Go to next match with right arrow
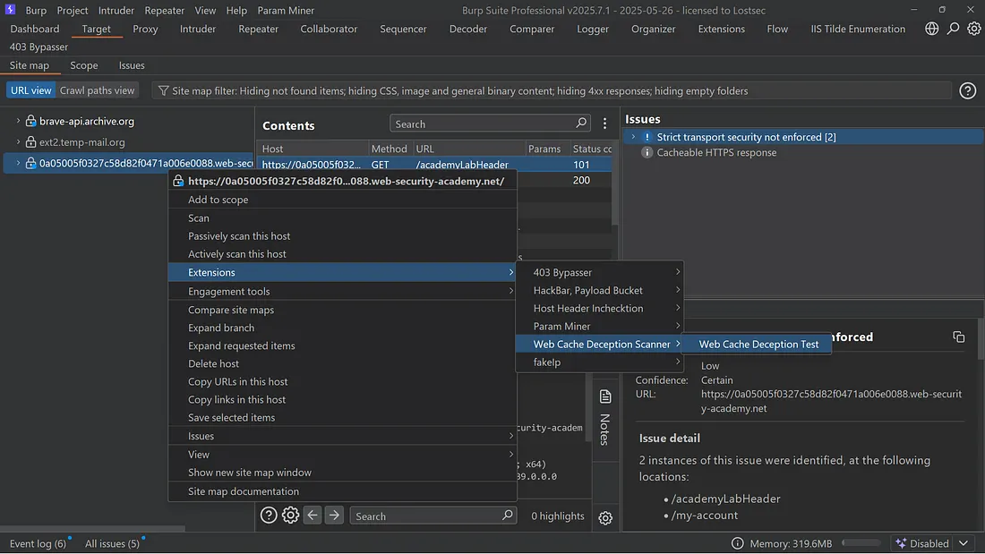Image resolution: width=985 pixels, height=554 pixels. (x=334, y=515)
